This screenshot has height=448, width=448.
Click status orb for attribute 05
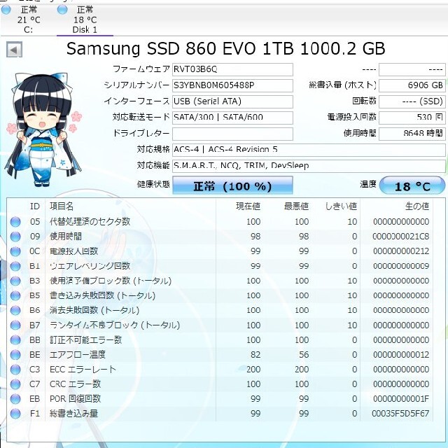click(x=15, y=222)
